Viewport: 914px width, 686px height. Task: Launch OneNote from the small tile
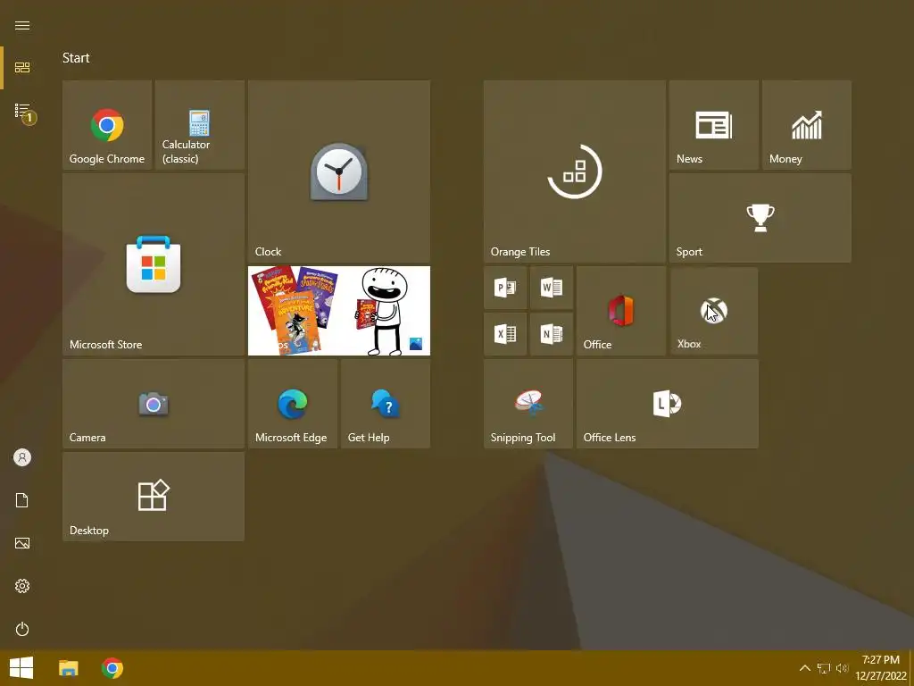[x=552, y=334]
